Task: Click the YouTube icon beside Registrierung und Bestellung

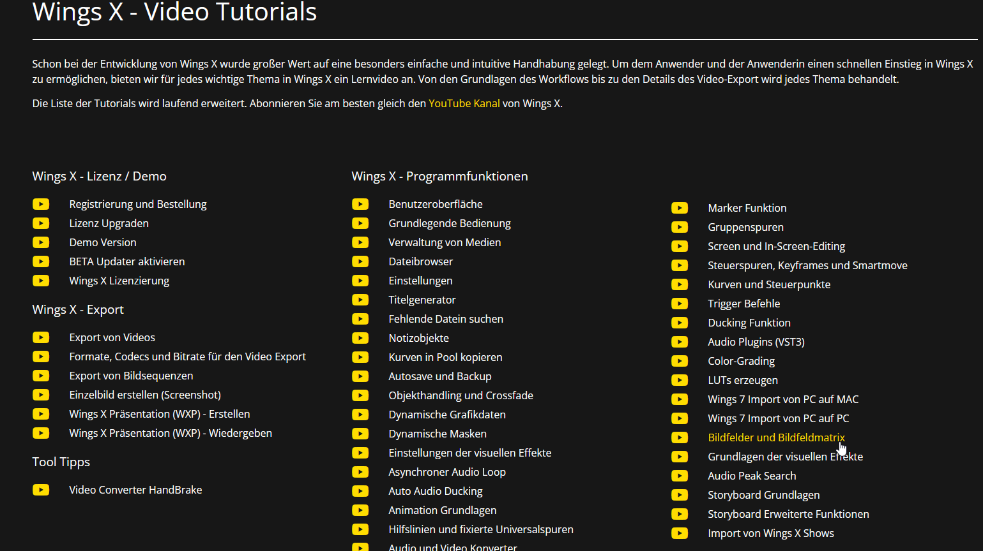Action: (x=41, y=204)
